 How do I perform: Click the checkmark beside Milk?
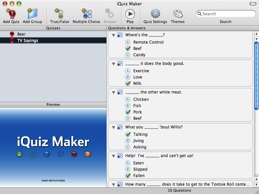(x=128, y=83)
